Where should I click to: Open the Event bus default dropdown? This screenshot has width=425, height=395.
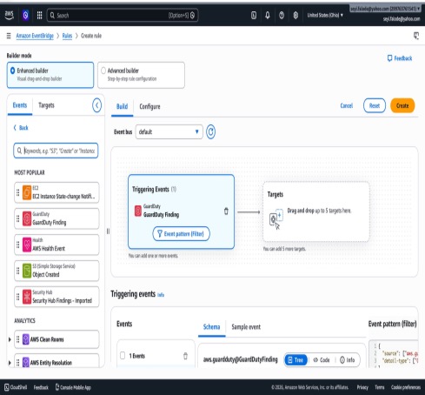[x=169, y=132]
